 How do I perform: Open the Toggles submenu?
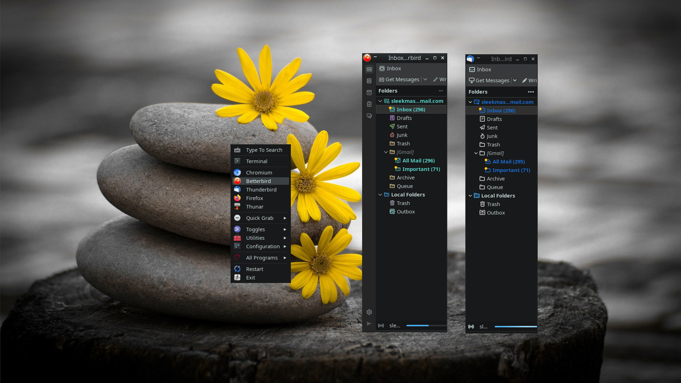click(x=261, y=230)
